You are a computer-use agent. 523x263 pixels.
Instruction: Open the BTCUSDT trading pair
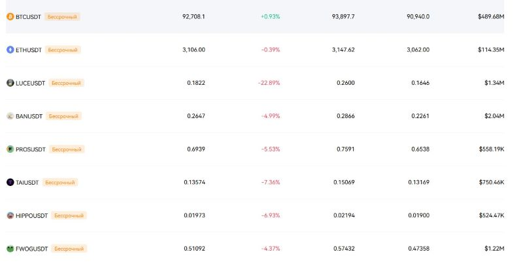click(28, 16)
